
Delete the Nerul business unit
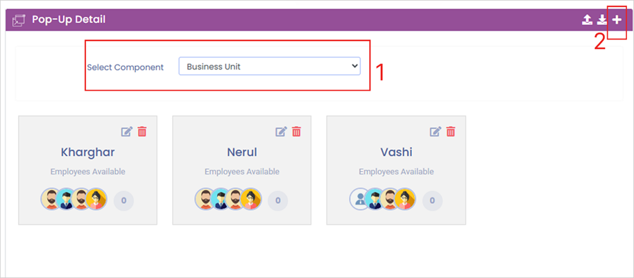296,132
